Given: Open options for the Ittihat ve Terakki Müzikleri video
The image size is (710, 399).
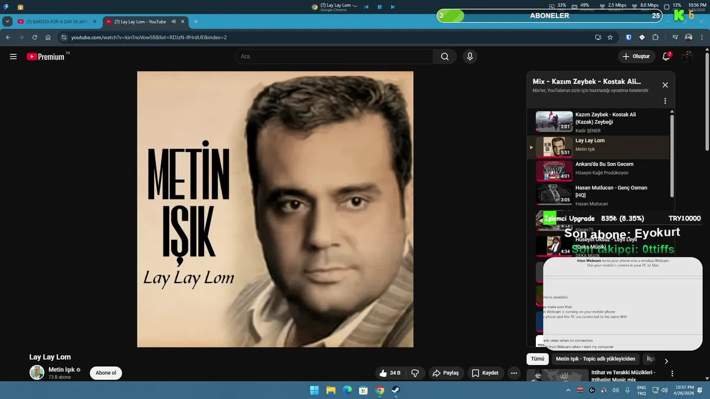Looking at the screenshot, I should point(672,374).
